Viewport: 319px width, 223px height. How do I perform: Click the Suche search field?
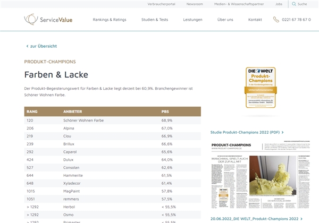(302, 4)
